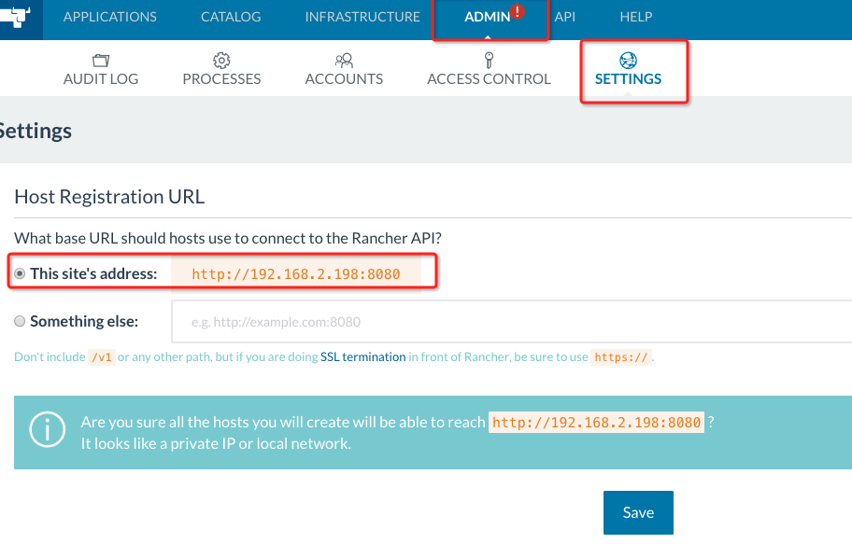Switch to the Audit Log tab
Image resolution: width=852 pixels, height=544 pixels.
tap(101, 69)
